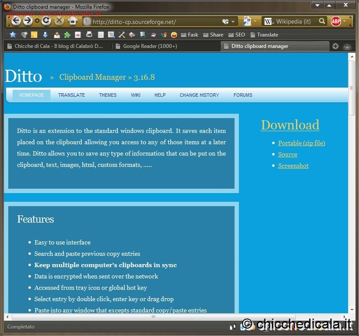Viewport: 359px width, 336px height.
Task: Click the red Adblock Plus ABP icon
Action: coord(336,21)
